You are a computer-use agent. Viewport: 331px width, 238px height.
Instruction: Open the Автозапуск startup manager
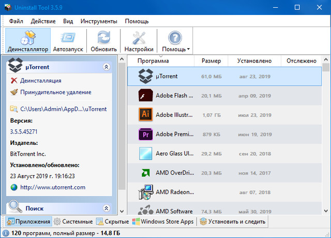click(67, 41)
